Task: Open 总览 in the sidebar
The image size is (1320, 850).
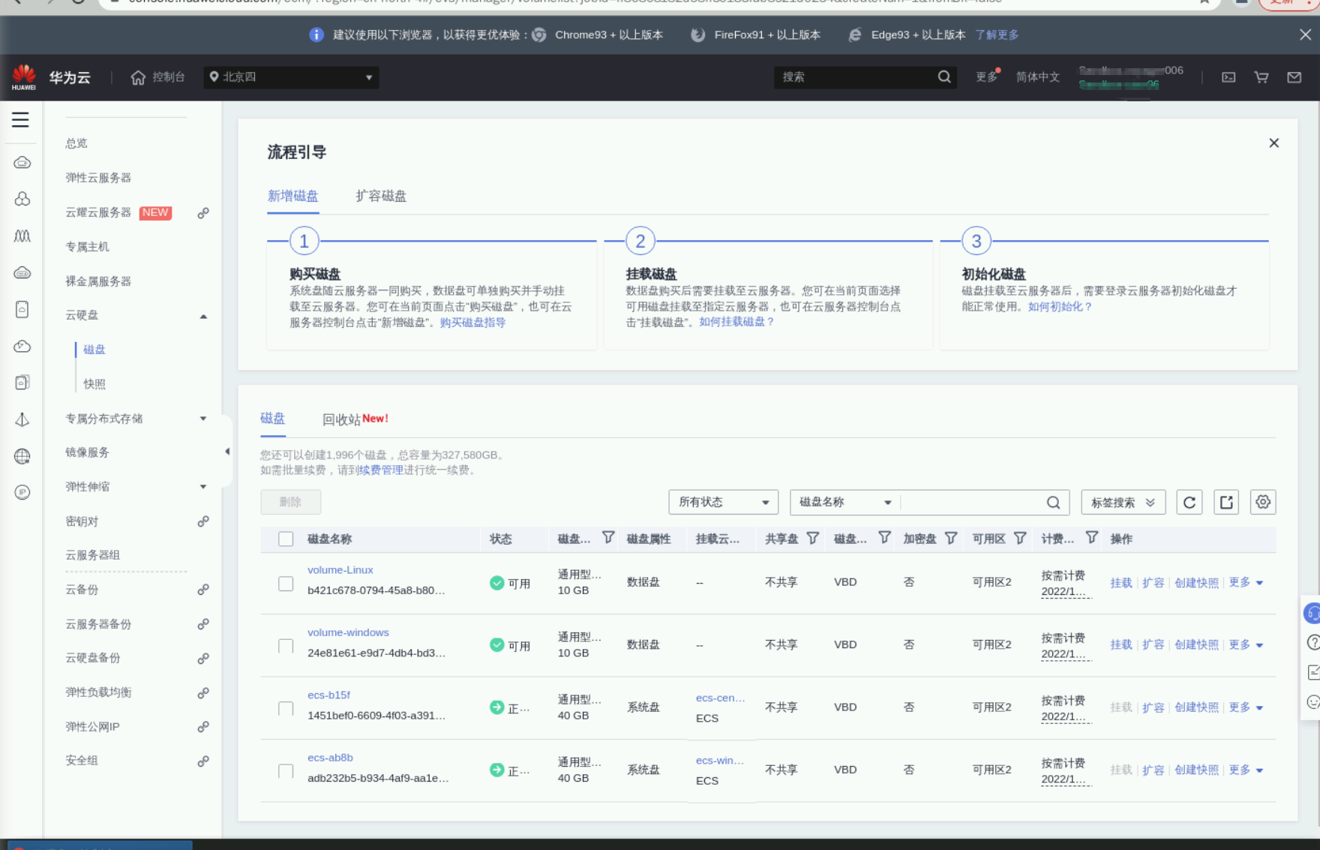Action: coord(76,143)
